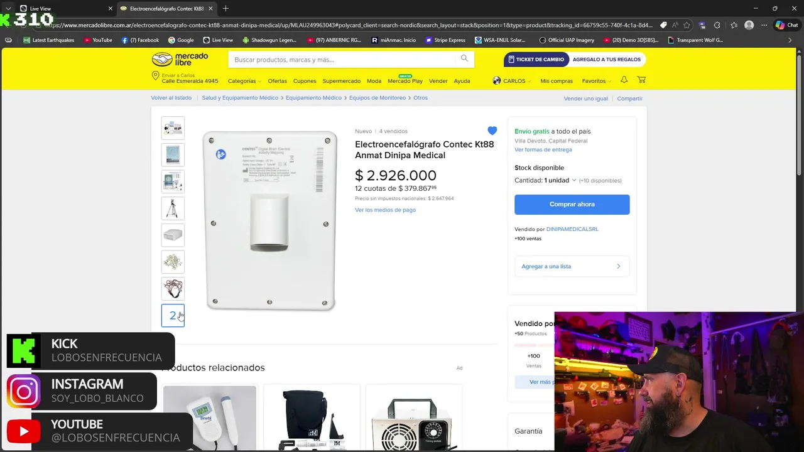The width and height of the screenshot is (804, 452).
Task: Click Ver los medios de pago
Action: tap(385, 210)
